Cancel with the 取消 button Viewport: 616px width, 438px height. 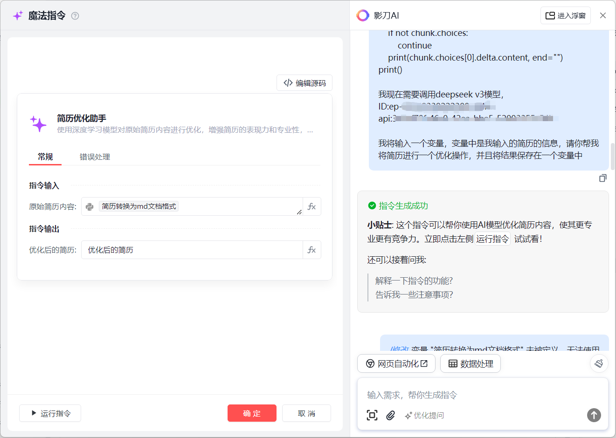[x=306, y=413]
